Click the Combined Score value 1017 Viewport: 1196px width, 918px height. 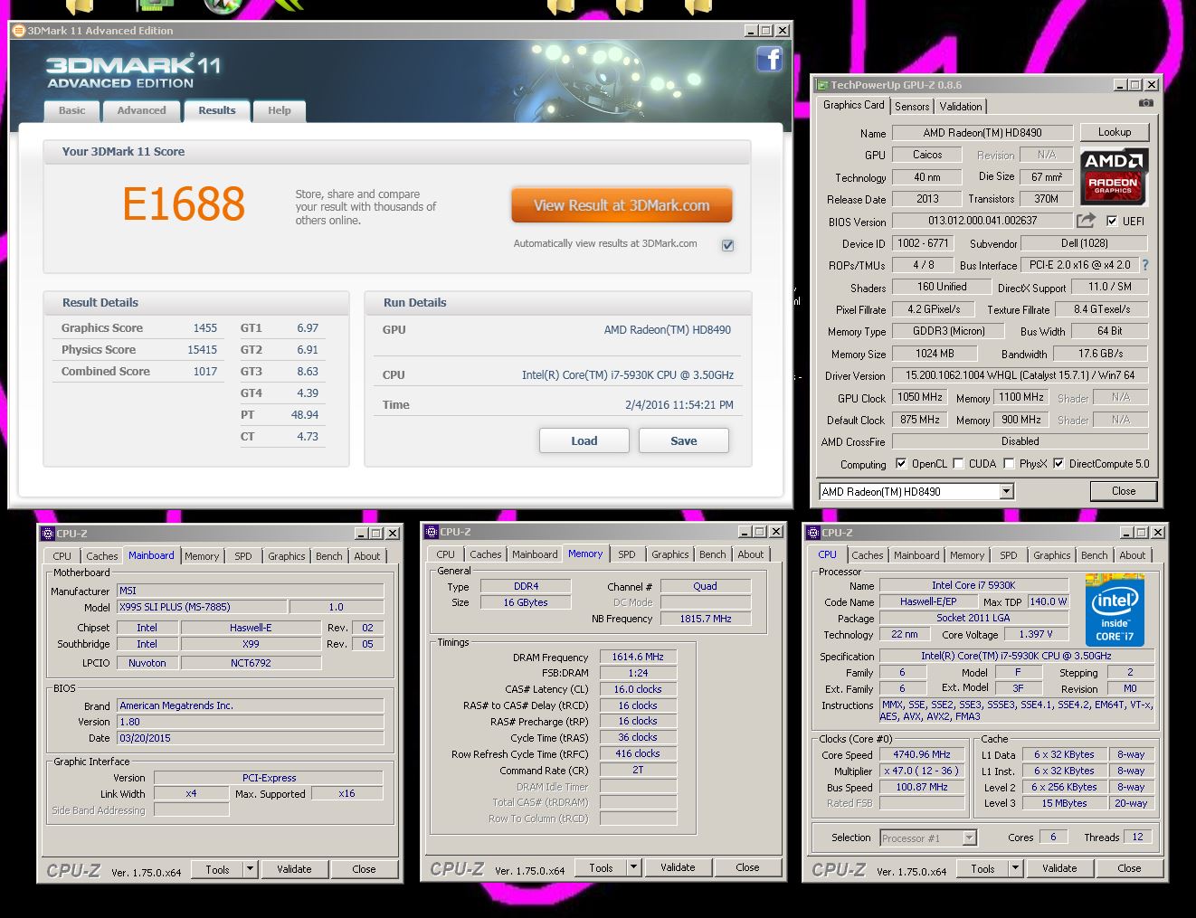coord(205,372)
